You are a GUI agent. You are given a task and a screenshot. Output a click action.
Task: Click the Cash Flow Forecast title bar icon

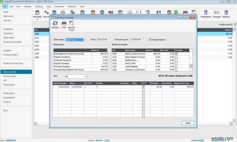(x=52, y=17)
